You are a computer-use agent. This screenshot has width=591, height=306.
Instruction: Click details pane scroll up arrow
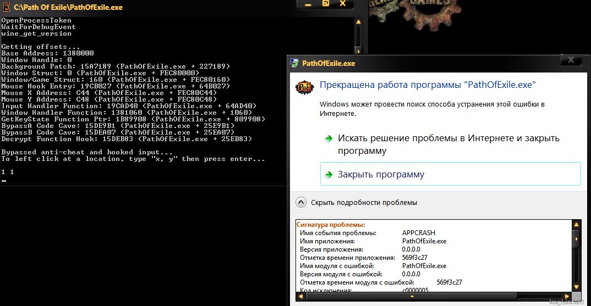click(x=576, y=225)
